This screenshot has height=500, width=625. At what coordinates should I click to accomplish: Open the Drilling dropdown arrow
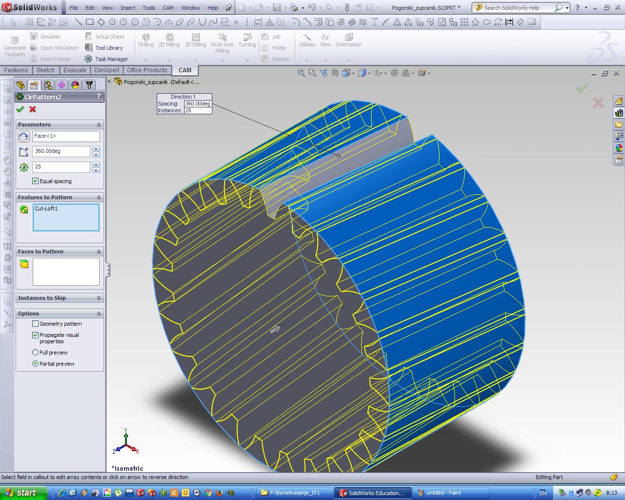click(x=146, y=61)
